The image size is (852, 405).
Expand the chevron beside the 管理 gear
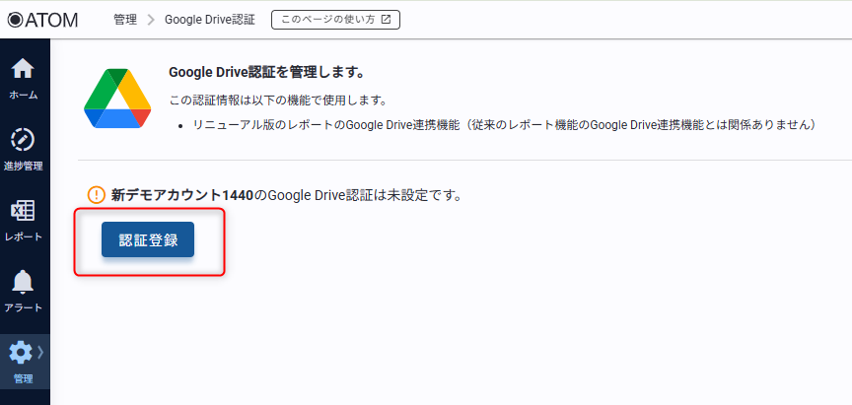[40, 352]
